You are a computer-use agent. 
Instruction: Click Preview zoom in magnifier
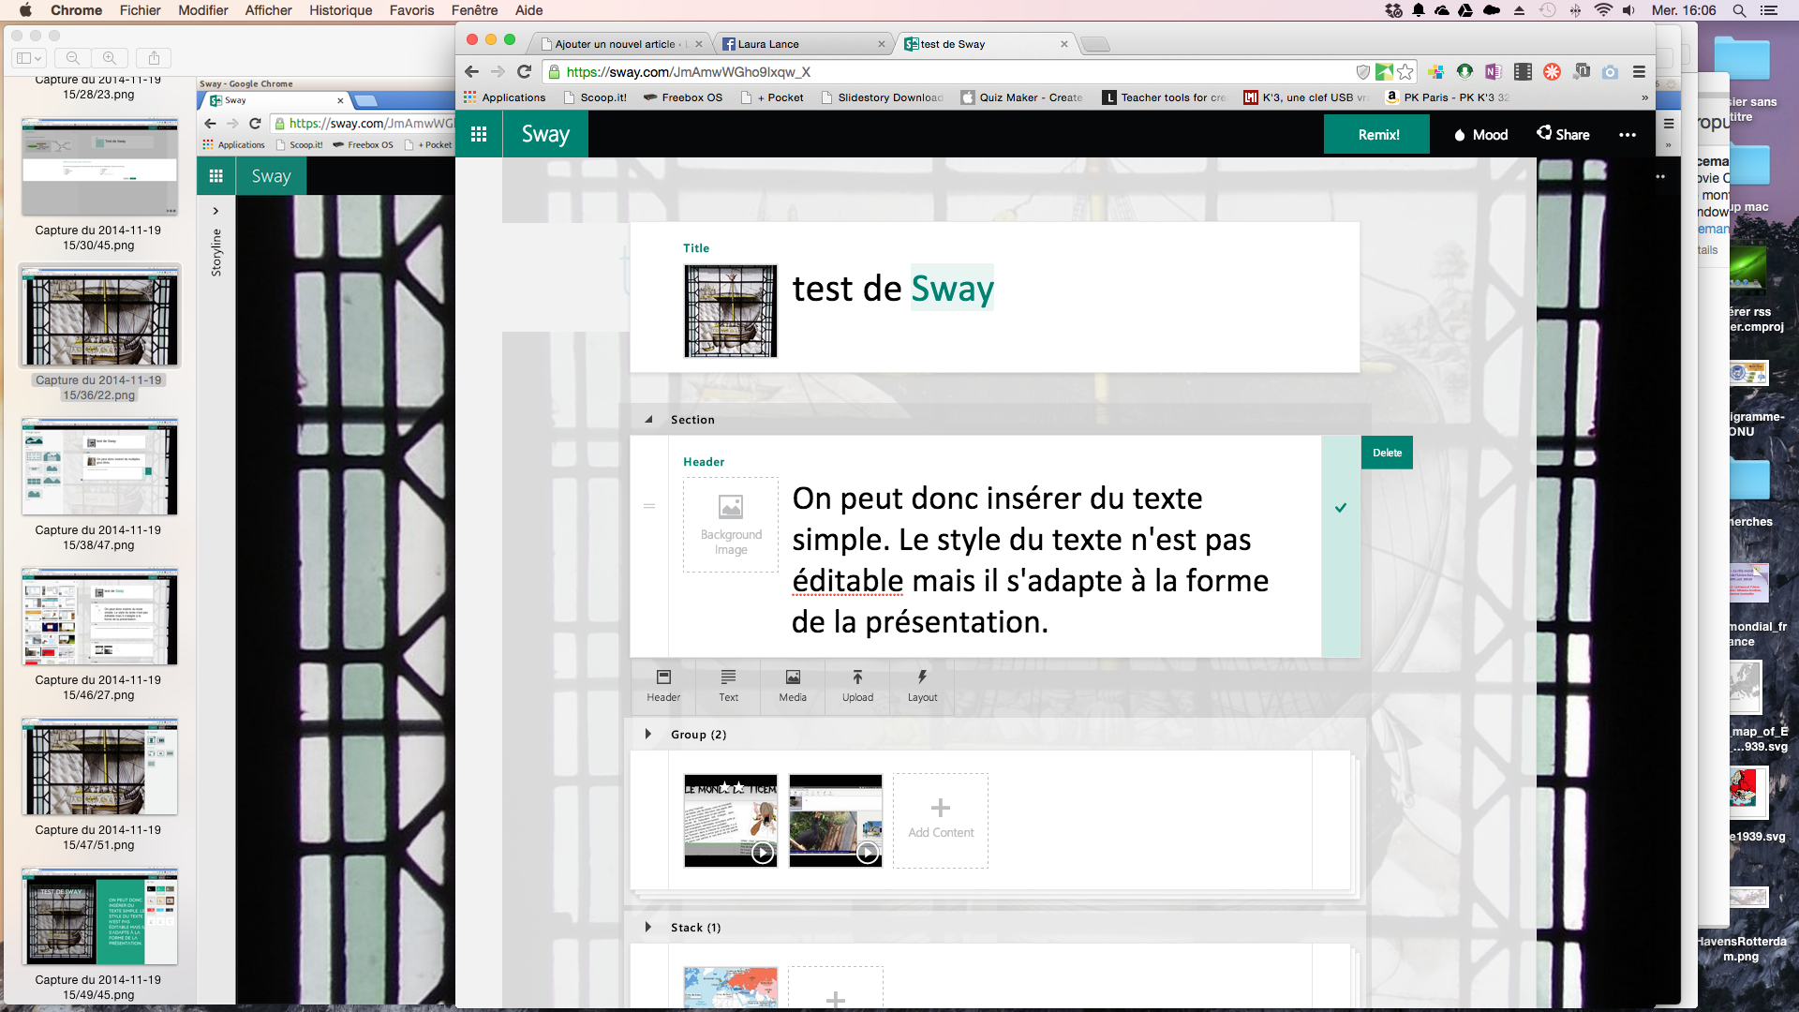110,58
